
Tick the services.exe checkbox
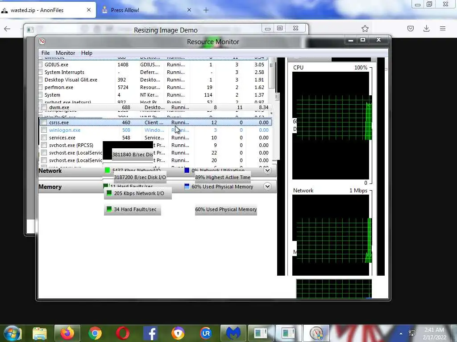pyautogui.click(x=44, y=138)
